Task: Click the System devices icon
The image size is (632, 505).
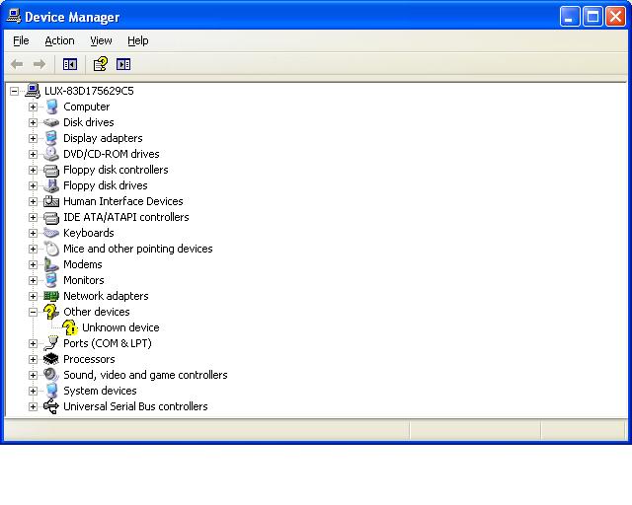Action: [51, 391]
